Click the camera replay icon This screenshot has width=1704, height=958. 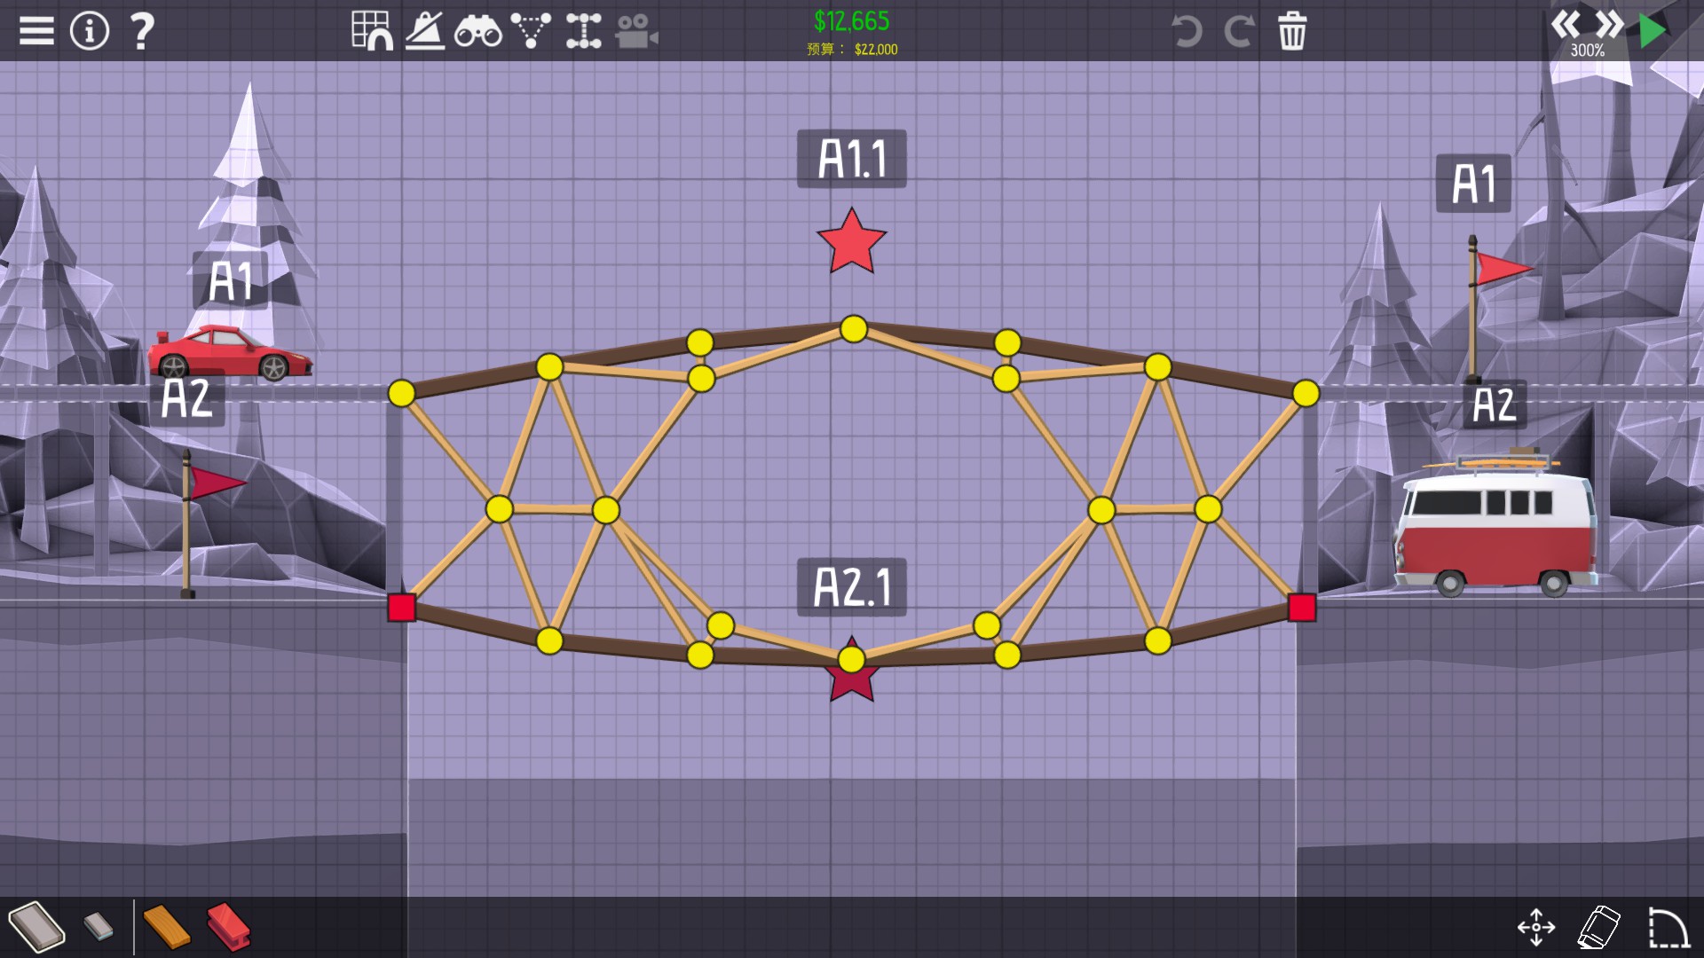pyautogui.click(x=636, y=32)
